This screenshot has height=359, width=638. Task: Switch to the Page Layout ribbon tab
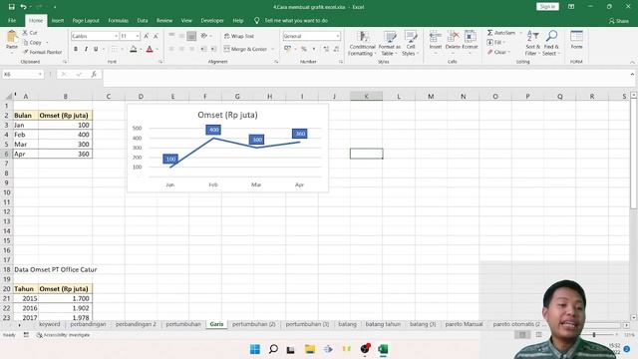coord(86,20)
